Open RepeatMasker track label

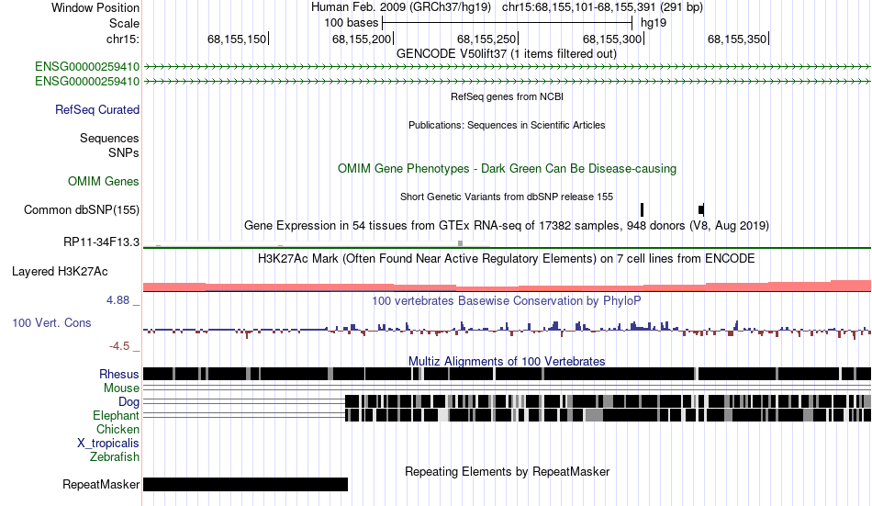101,484
